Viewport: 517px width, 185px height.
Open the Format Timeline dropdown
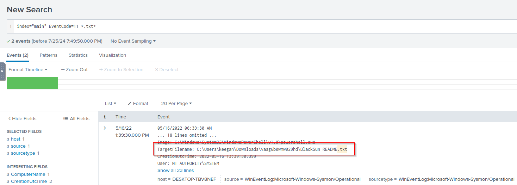coord(28,70)
